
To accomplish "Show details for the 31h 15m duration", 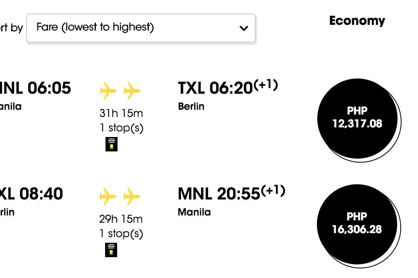I will pos(121,113).
